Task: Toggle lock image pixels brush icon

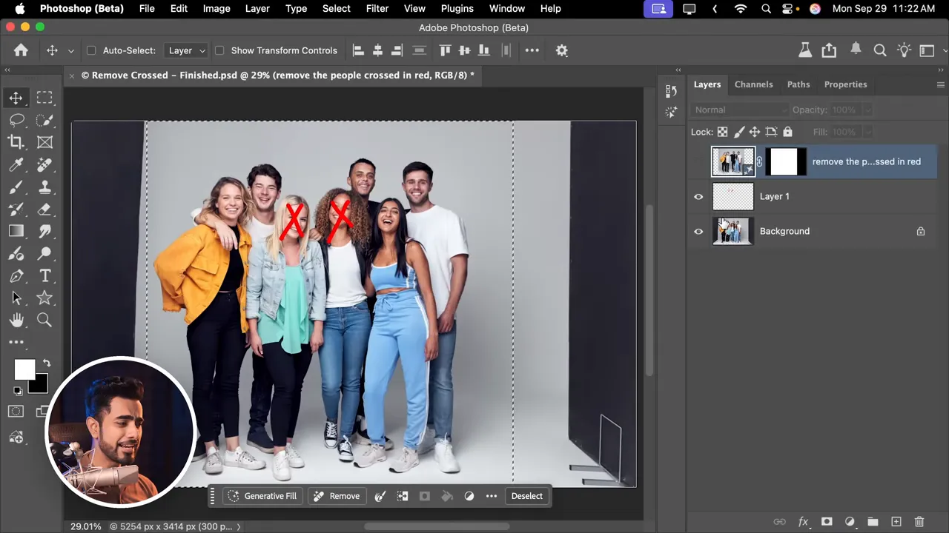Action: (x=738, y=132)
